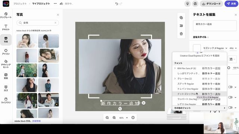The width and height of the screenshot is (239, 134).
Task: Open the Icons (アイコン) sidebar panel
Action: tap(6, 52)
